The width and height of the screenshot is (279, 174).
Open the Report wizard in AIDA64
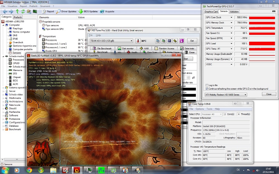pyautogui.click(x=48, y=11)
